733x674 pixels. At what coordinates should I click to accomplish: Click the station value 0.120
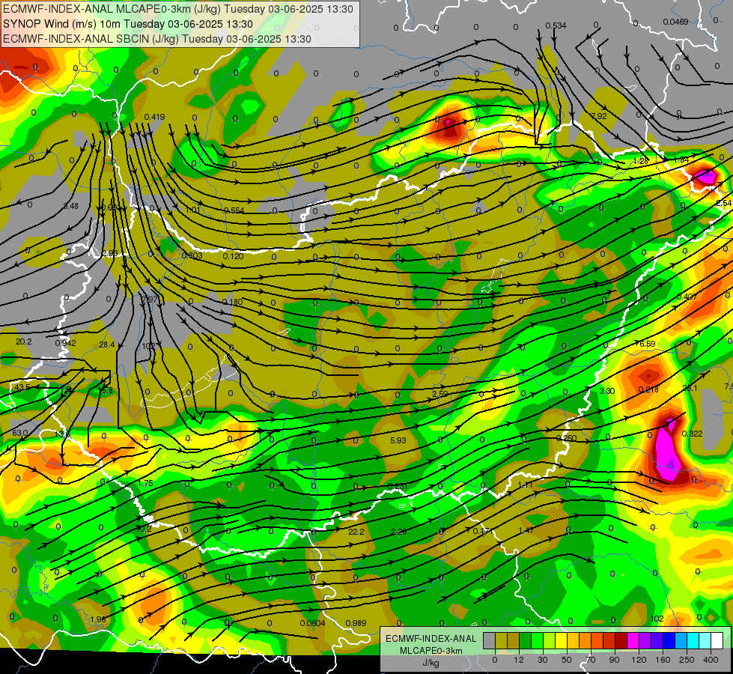tap(233, 256)
